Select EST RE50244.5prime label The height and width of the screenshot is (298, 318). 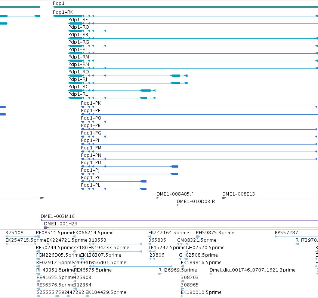tap(54, 248)
